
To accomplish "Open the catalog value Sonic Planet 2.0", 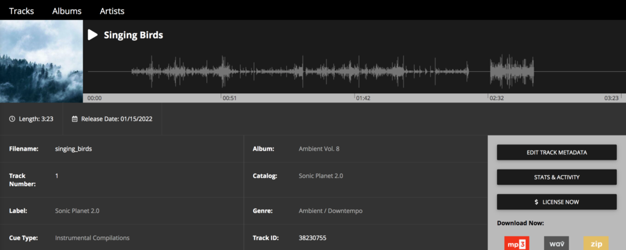I will coord(321,176).
